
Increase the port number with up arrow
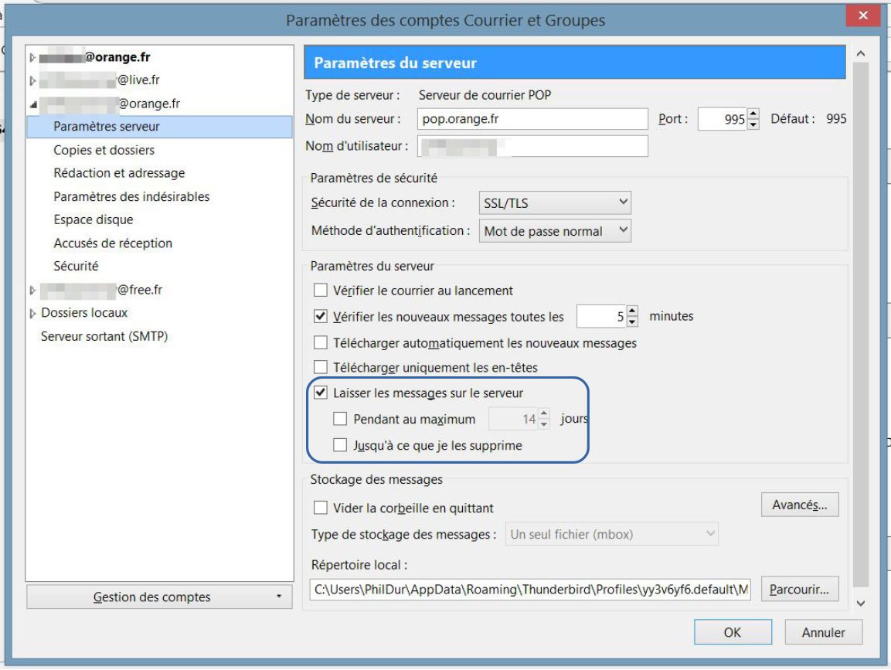click(754, 114)
